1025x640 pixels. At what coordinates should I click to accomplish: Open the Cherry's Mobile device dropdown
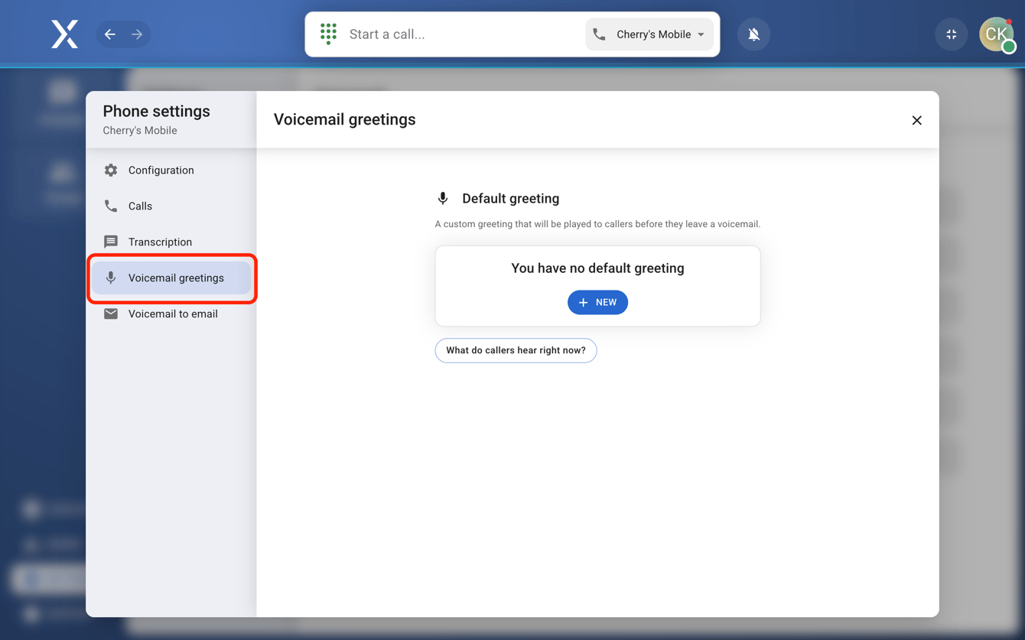649,34
